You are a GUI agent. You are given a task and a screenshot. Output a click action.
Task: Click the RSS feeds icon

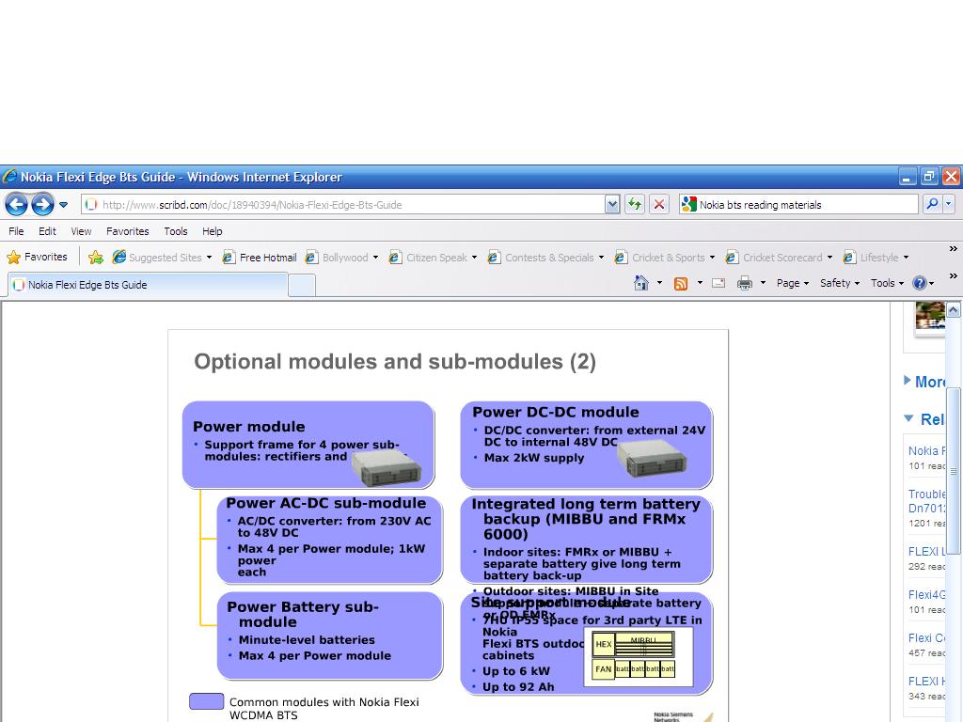(x=681, y=283)
